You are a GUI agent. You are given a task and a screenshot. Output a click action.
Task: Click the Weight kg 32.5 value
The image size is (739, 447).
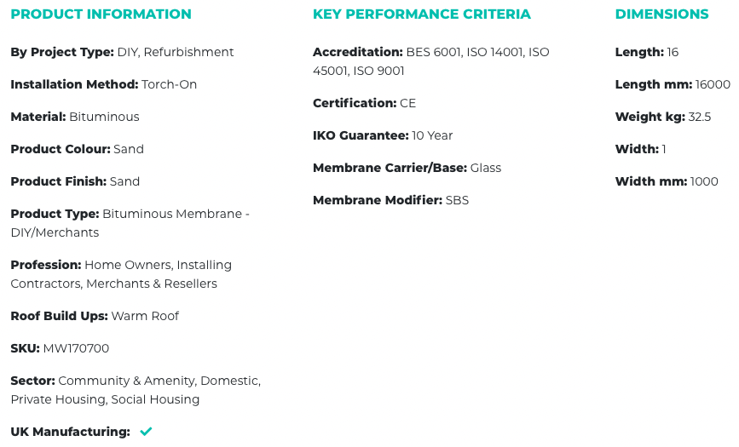point(700,117)
